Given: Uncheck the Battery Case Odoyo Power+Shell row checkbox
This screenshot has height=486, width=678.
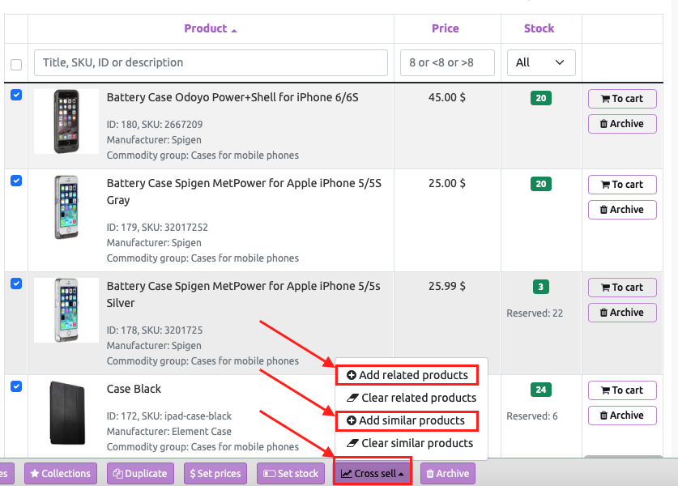Looking at the screenshot, I should tap(16, 95).
